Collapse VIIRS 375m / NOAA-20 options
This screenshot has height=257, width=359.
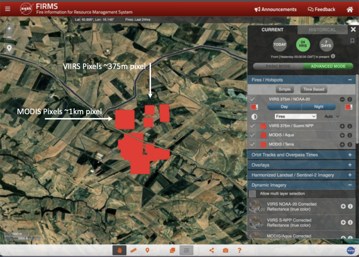pos(342,99)
